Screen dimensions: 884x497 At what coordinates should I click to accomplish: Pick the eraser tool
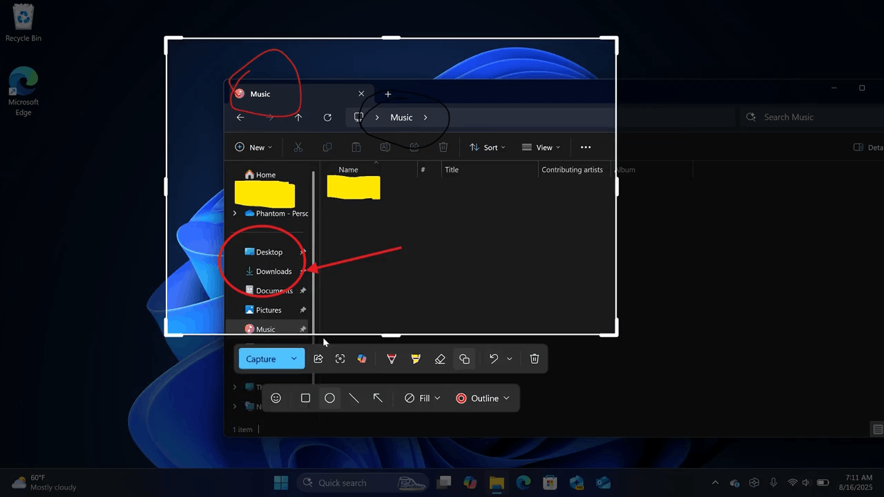440,359
